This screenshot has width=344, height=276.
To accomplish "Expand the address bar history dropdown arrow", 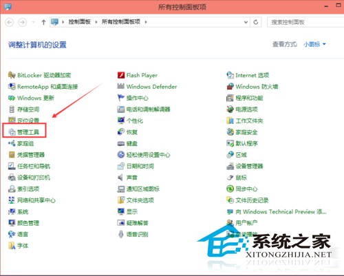I will (246, 22).
